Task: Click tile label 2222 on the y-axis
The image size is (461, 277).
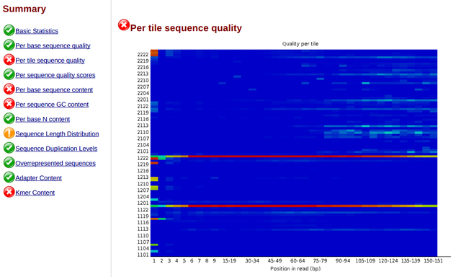Action: click(x=143, y=54)
